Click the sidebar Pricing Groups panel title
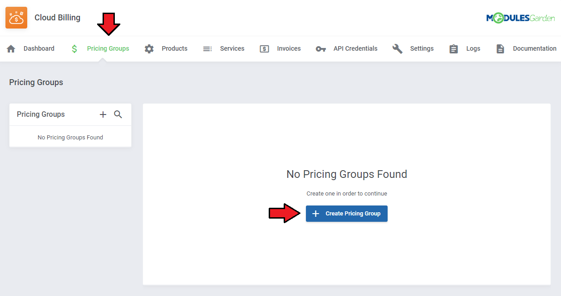 tap(41, 115)
